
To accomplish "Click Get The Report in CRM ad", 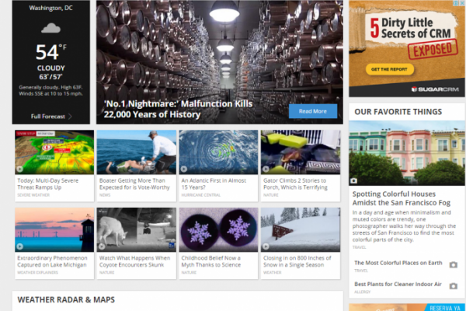I will (x=385, y=70).
